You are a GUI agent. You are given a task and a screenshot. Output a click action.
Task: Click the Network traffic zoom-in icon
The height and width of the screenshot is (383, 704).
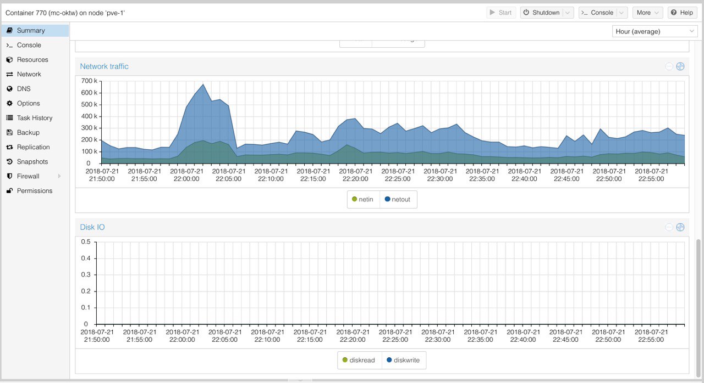[680, 66]
